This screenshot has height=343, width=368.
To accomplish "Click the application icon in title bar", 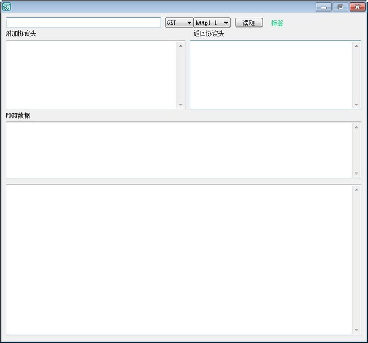I will point(7,7).
